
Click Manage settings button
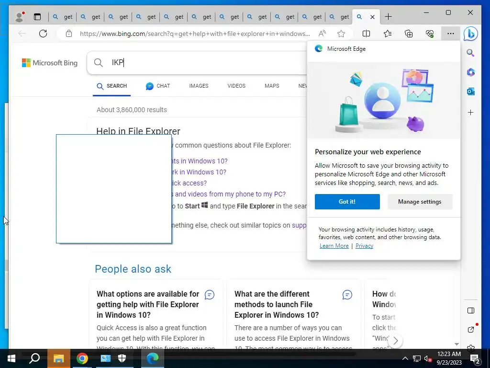pyautogui.click(x=420, y=202)
